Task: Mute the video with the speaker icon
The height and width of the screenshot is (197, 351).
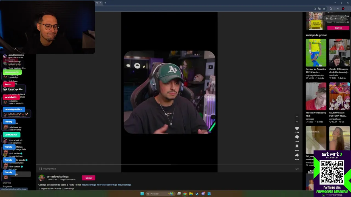Action: 297,169
